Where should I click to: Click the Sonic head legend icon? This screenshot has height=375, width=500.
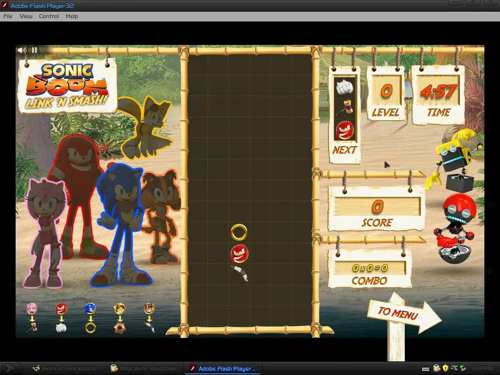(90, 309)
